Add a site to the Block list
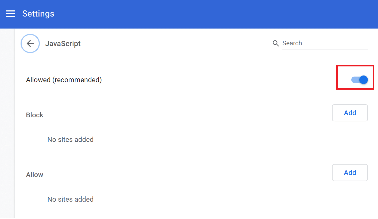378x219 pixels. click(350, 113)
